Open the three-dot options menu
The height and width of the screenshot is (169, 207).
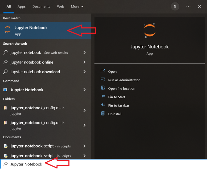(188, 6)
